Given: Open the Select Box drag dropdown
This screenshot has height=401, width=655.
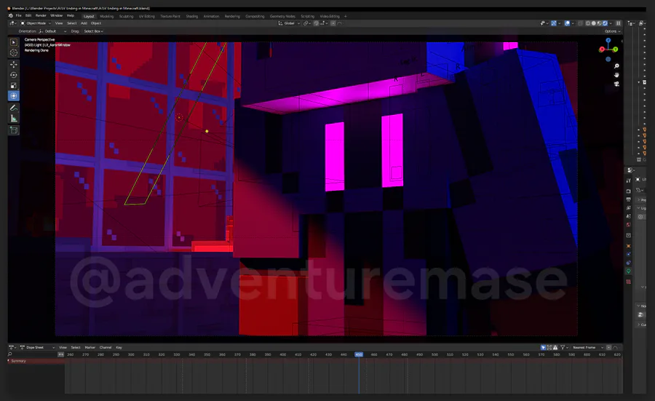Looking at the screenshot, I should (94, 31).
